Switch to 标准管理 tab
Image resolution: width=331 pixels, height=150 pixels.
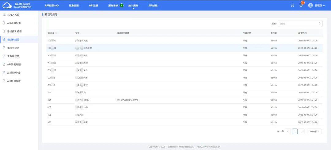[x=74, y=6]
